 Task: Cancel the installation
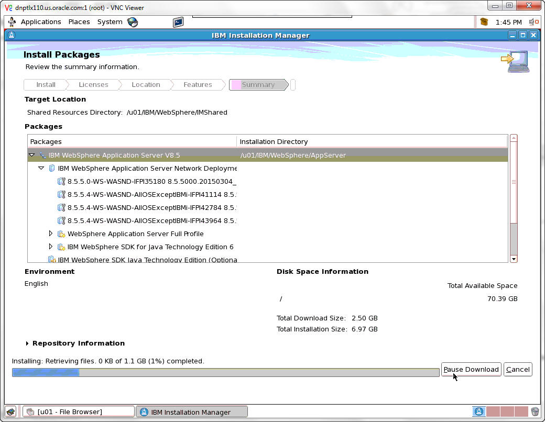[518, 370]
